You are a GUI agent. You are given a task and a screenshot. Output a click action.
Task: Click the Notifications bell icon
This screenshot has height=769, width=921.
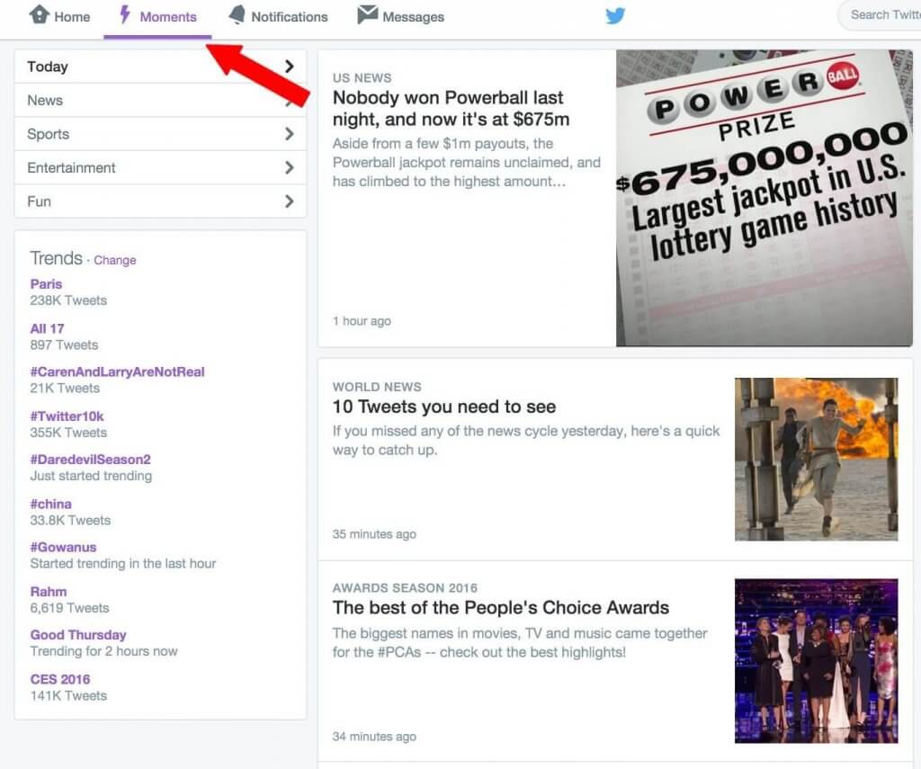pyautogui.click(x=237, y=14)
